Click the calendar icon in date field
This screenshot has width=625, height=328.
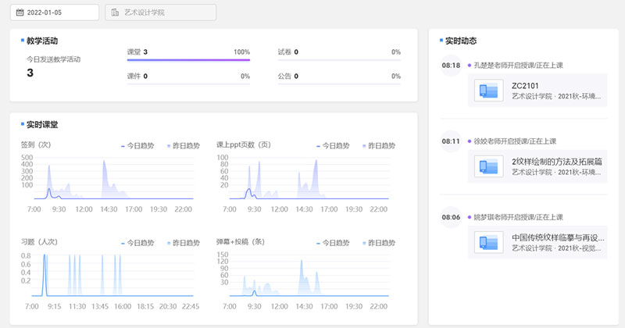point(19,12)
